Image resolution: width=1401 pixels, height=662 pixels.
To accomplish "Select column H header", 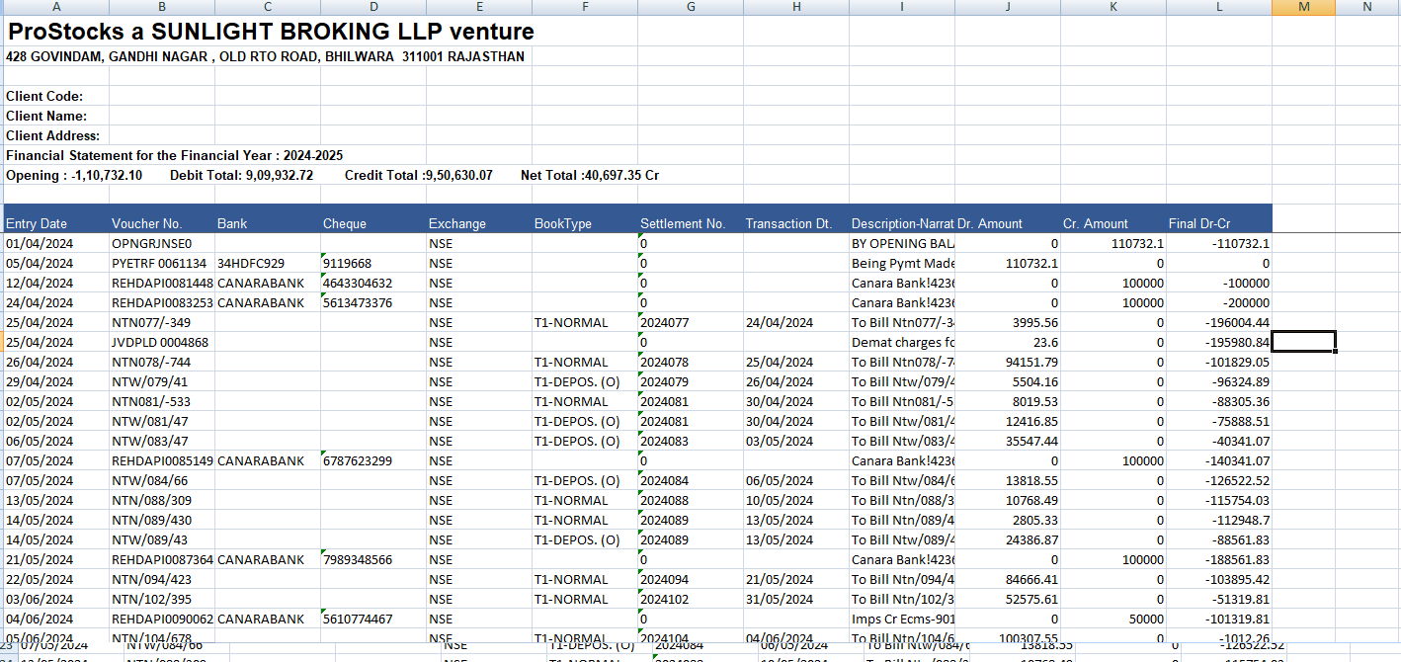I will (796, 8).
